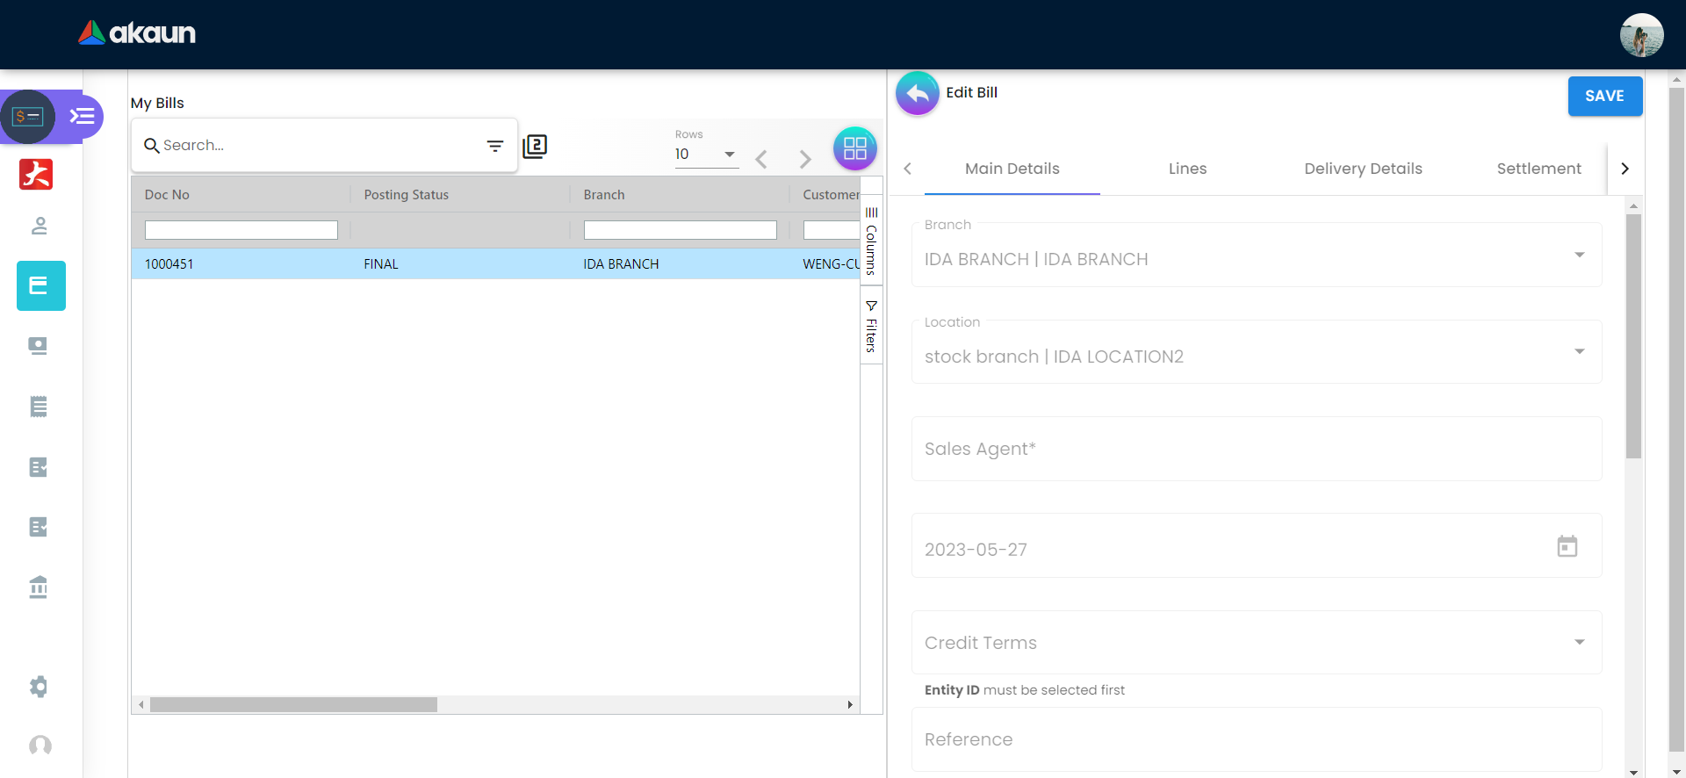
Task: Switch to the Lines tab
Action: click(1188, 169)
